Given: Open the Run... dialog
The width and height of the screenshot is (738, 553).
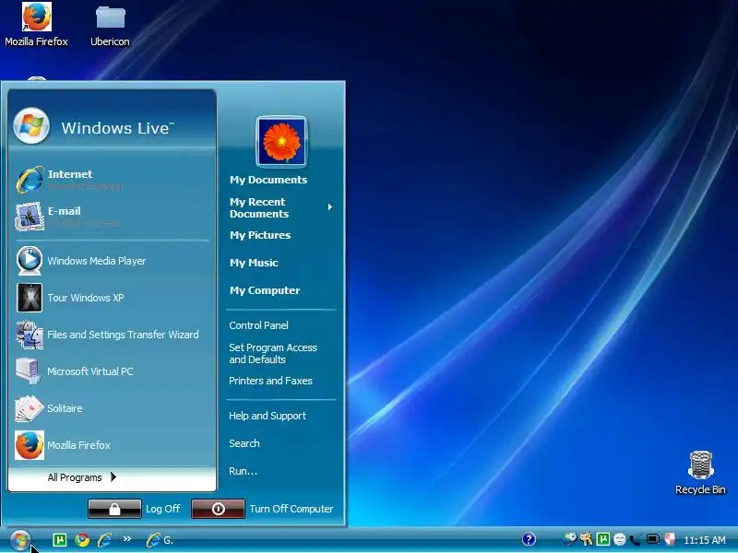Looking at the screenshot, I should point(243,471).
